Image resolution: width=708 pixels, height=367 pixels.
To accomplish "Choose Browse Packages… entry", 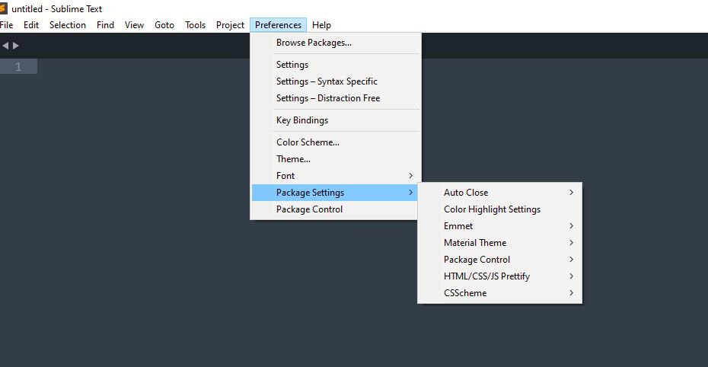I will tap(336, 43).
